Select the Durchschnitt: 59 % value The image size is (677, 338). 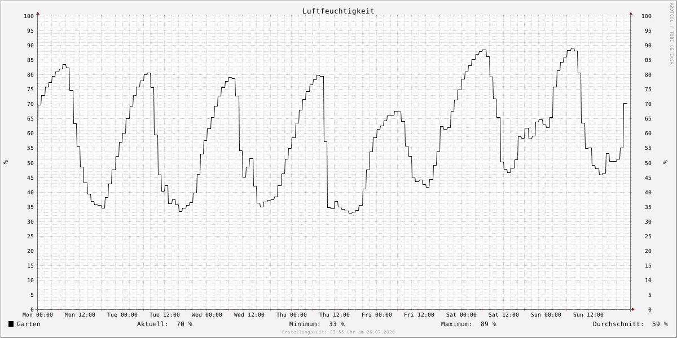point(630,324)
